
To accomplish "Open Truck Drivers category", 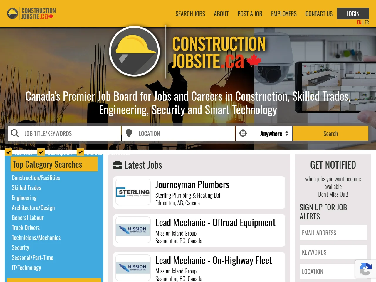I will 26,228.
